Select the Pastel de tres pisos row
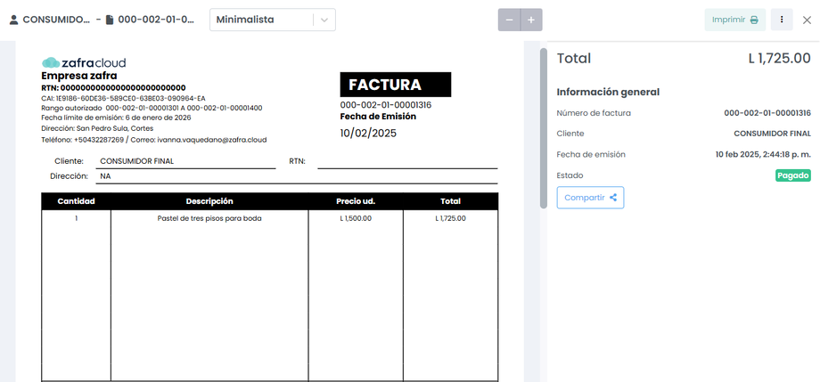 [x=209, y=218]
